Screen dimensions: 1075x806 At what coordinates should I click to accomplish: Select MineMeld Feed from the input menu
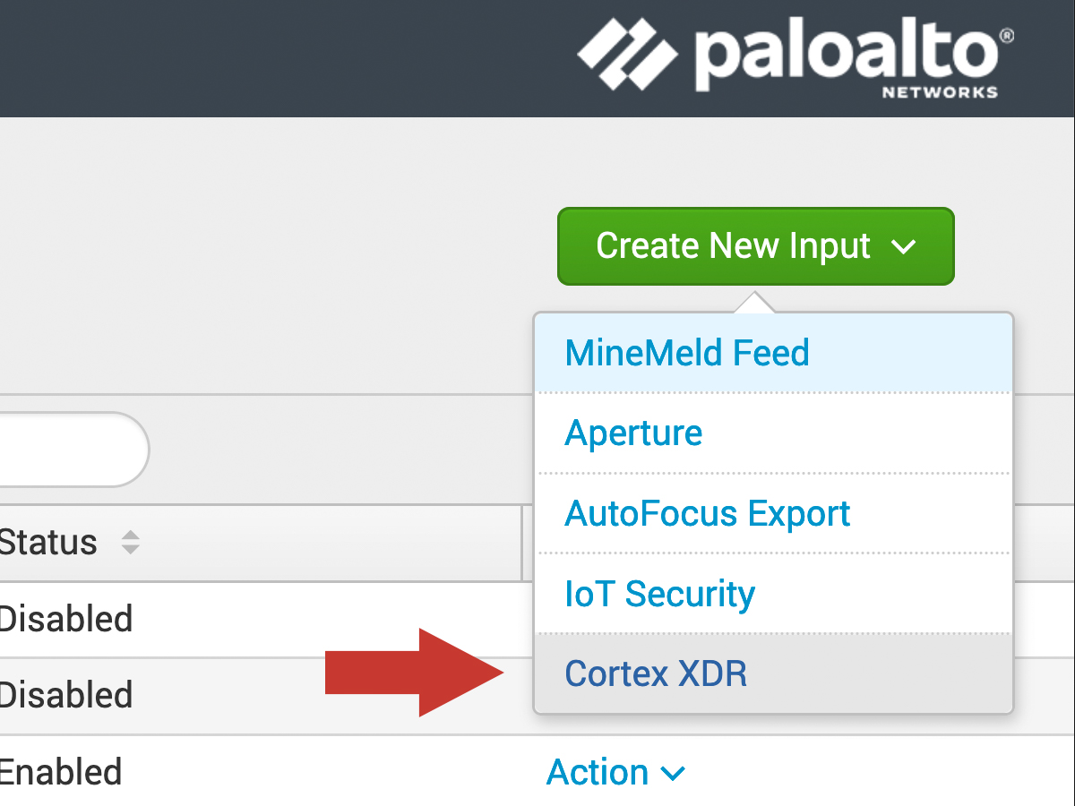point(687,353)
